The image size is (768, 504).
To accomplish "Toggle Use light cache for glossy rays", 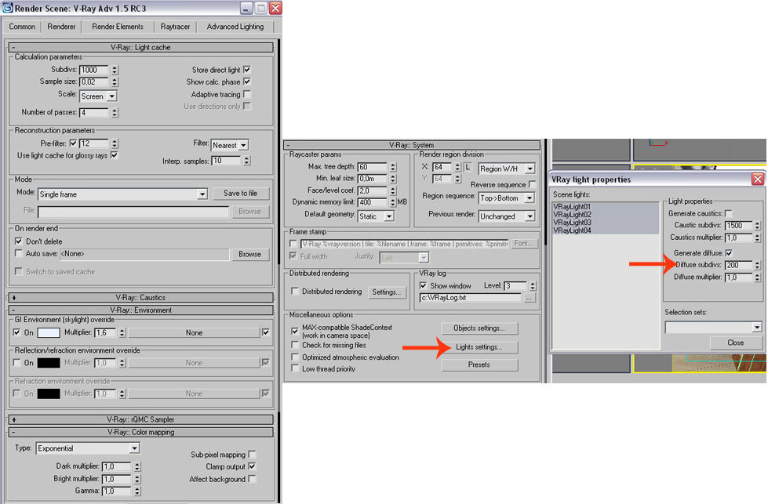I will coord(114,155).
